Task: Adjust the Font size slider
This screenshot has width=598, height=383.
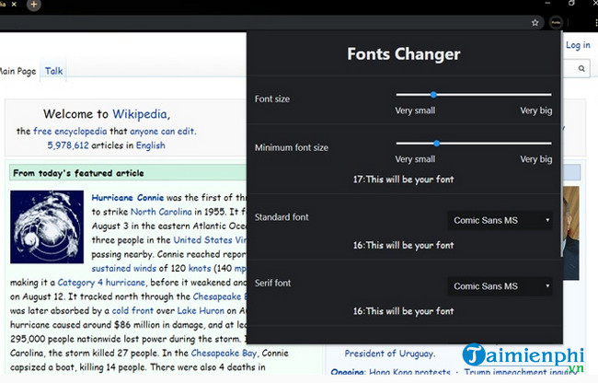Action: 474,95
